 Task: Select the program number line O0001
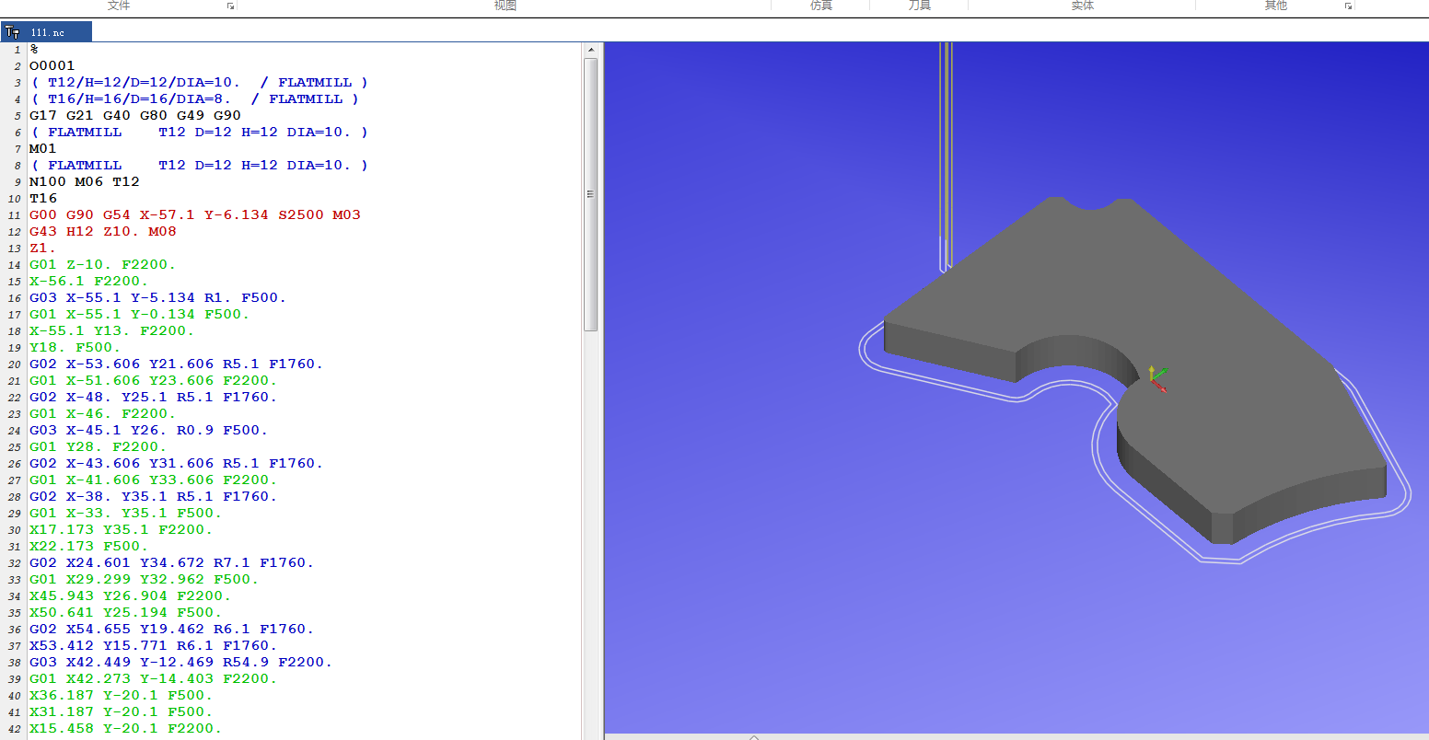click(52, 66)
